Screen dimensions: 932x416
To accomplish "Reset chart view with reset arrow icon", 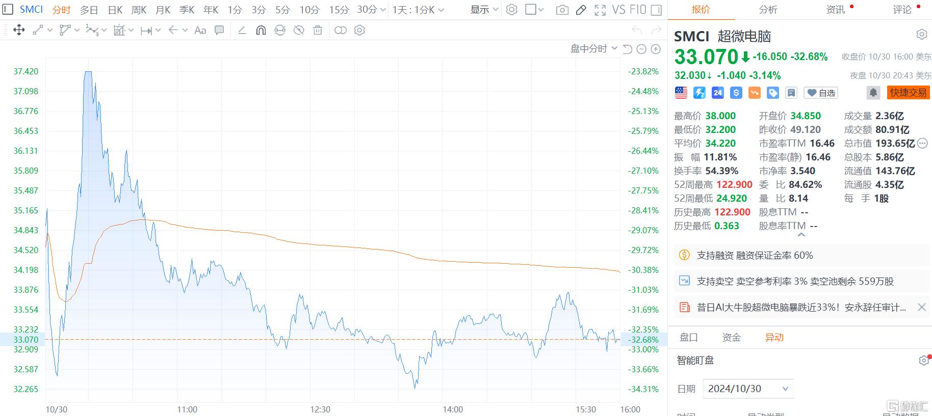I will coord(628,49).
